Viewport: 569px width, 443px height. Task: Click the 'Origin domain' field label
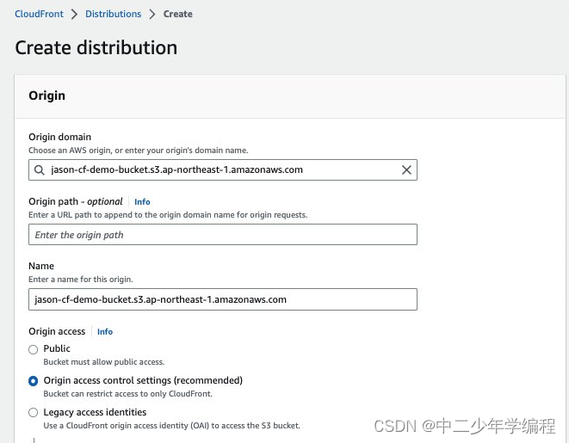point(60,137)
